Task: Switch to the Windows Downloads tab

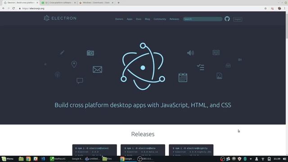Action: pos(96,3)
